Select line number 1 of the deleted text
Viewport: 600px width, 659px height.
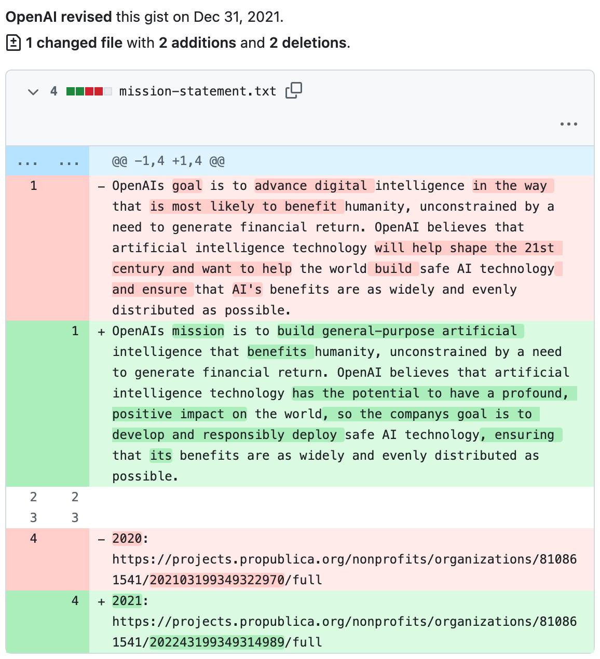[33, 186]
